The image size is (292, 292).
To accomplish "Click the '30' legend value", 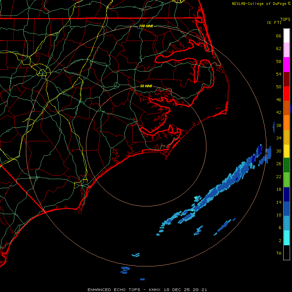I will [x=279, y=151].
